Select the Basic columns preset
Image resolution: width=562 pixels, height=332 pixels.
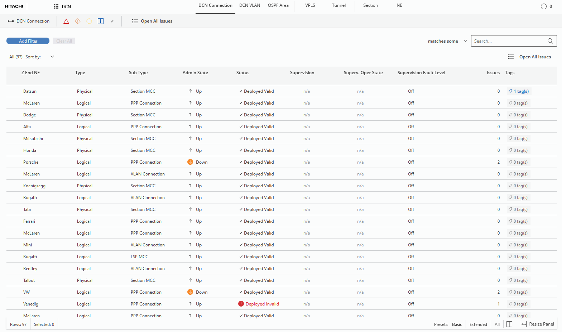[x=457, y=324]
